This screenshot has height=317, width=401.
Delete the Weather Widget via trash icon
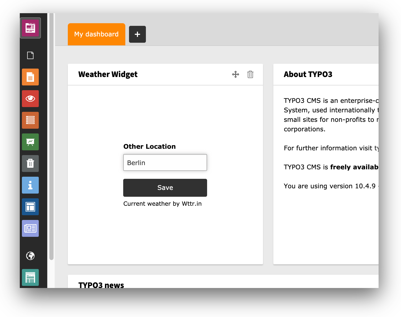pyautogui.click(x=250, y=74)
